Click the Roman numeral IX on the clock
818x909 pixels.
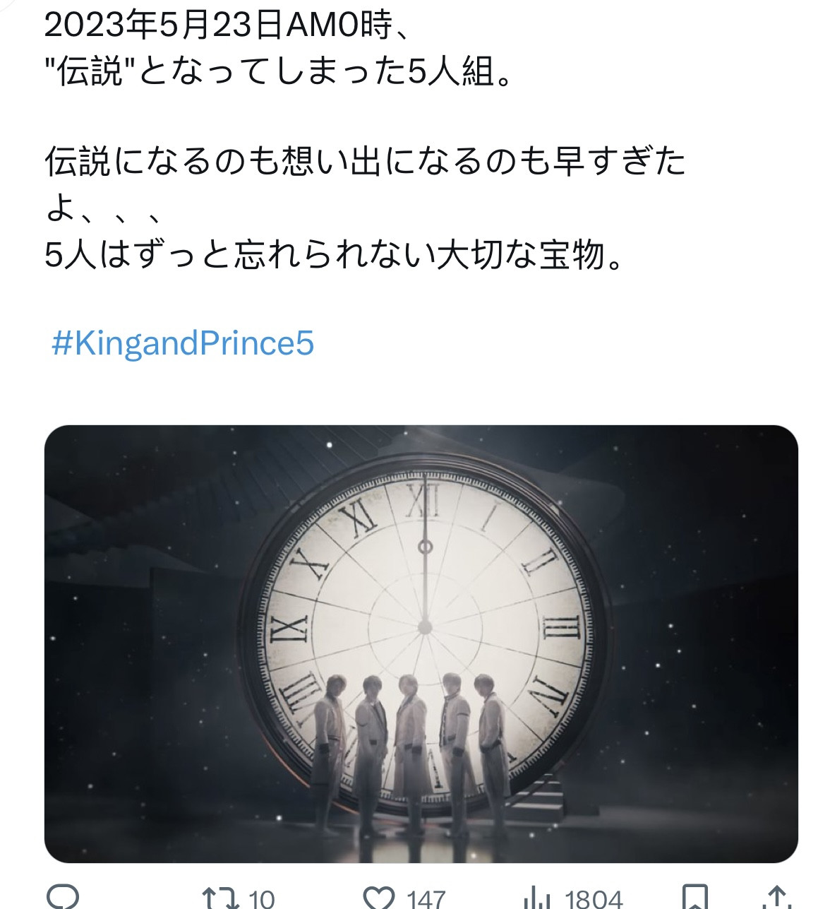click(291, 627)
